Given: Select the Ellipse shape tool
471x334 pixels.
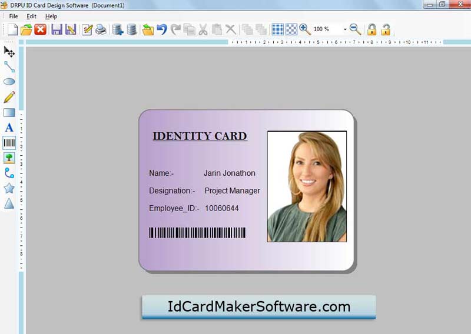Looking at the screenshot, I should tap(9, 82).
